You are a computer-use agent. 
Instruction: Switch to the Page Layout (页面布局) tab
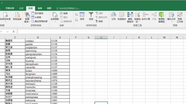pos(10,8)
